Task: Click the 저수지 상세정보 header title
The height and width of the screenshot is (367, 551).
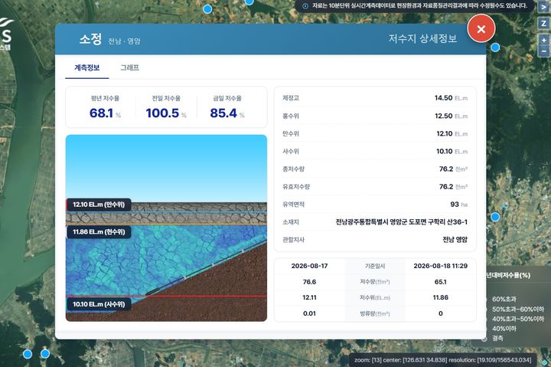Action: [422, 38]
